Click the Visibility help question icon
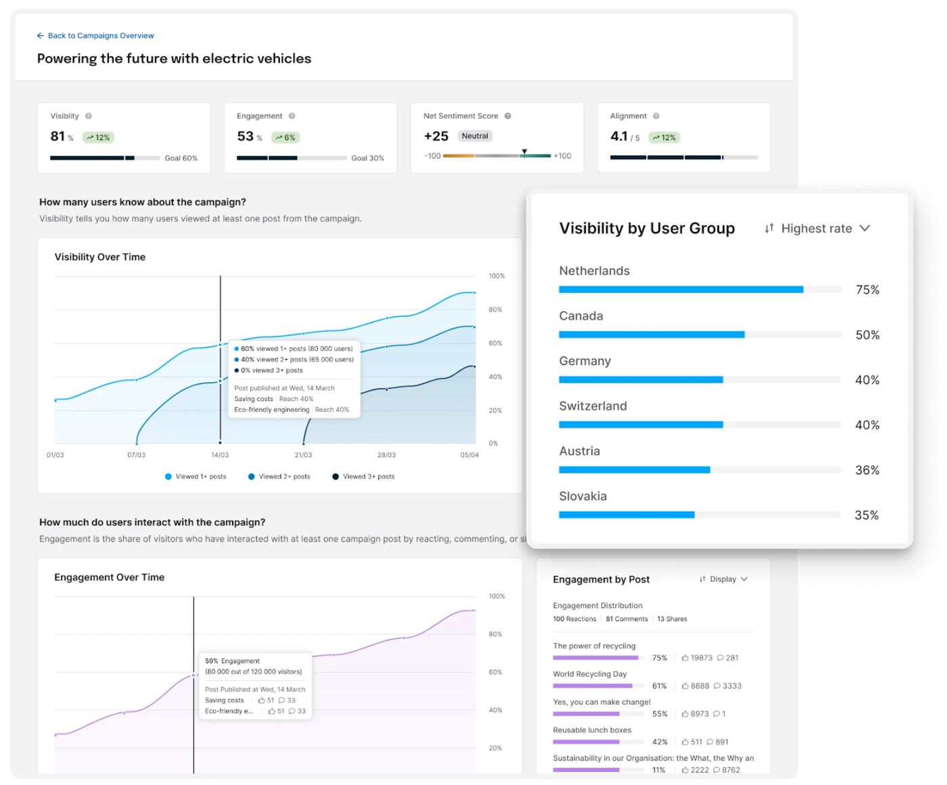This screenshot has height=785, width=947. point(89,116)
